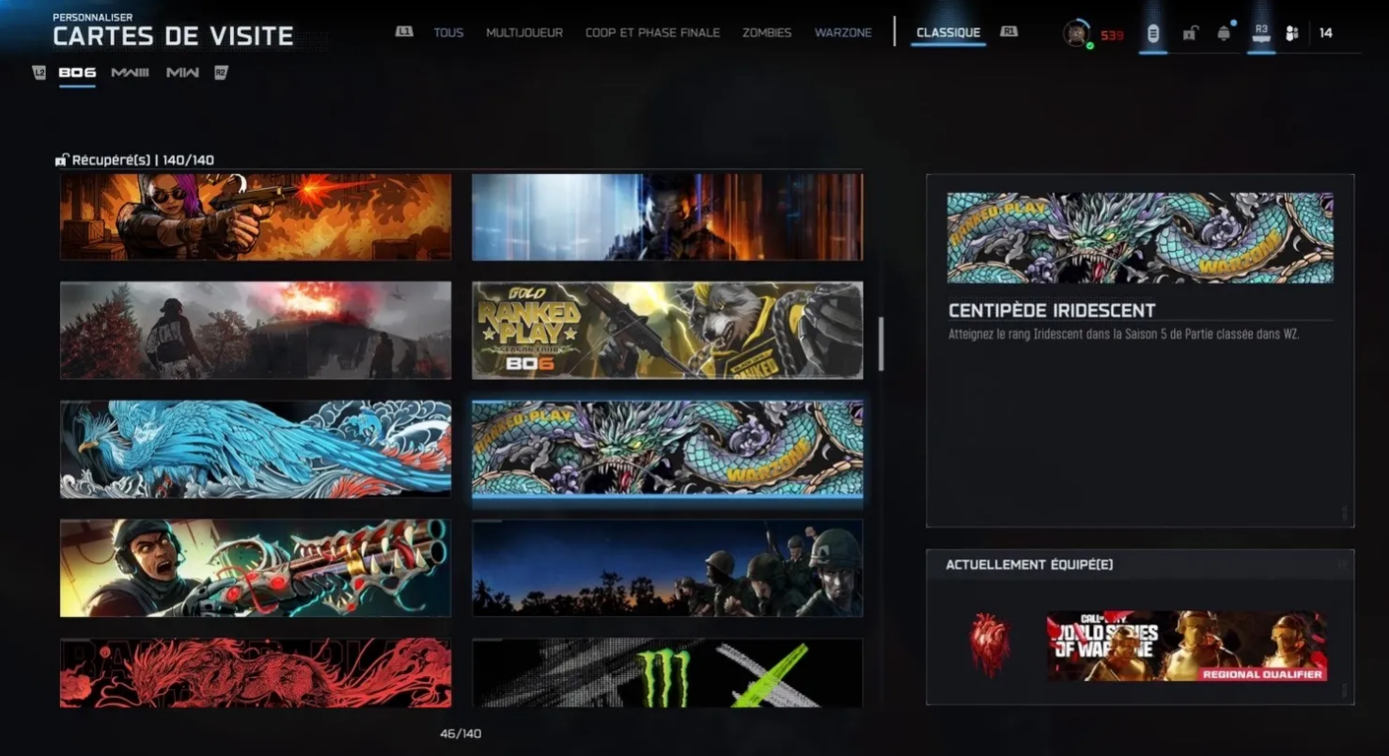Select the screaming soldier shotgun card

[x=256, y=568]
